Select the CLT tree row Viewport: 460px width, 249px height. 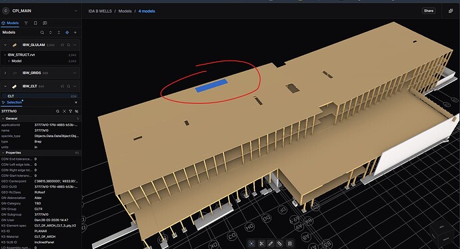(41, 96)
